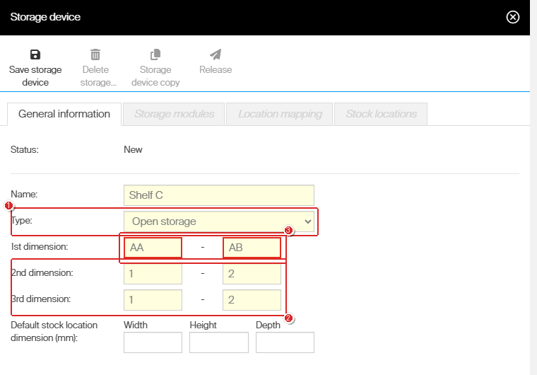Click the 2nd dimension: label
This screenshot has height=375, width=537.
tap(42, 272)
